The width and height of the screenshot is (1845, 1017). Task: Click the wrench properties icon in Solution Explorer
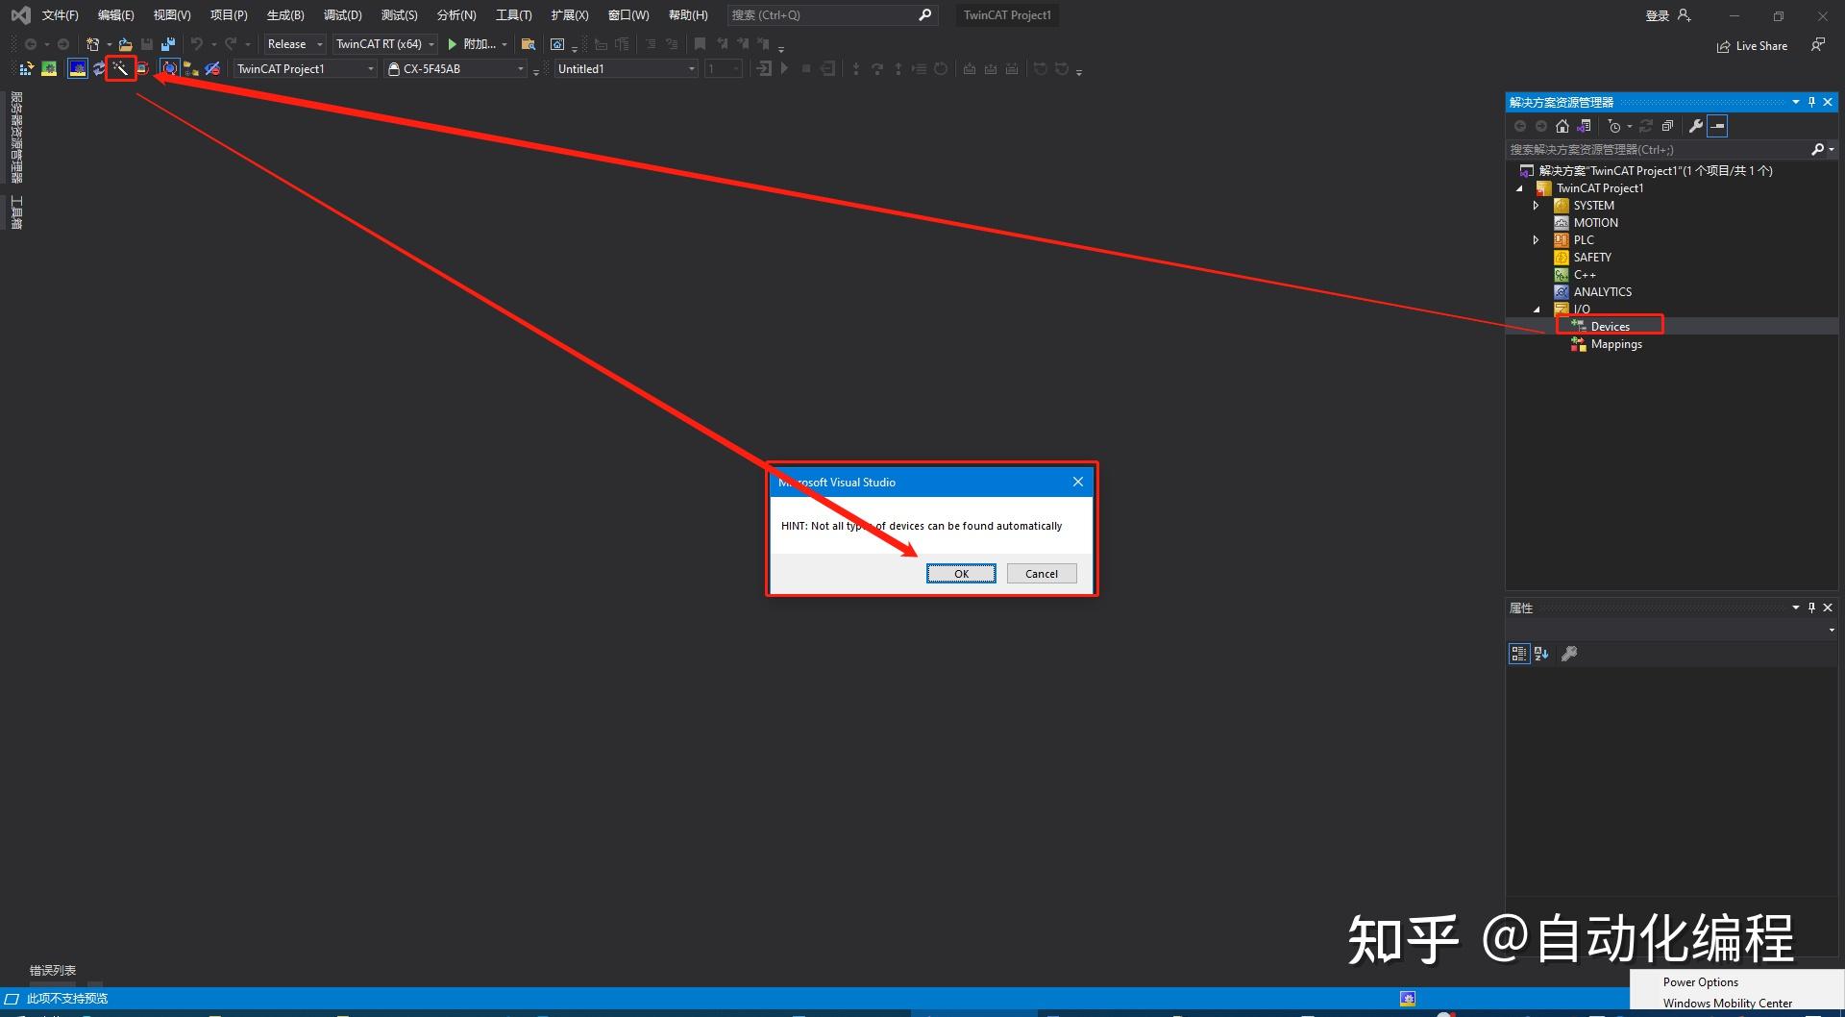[1696, 126]
